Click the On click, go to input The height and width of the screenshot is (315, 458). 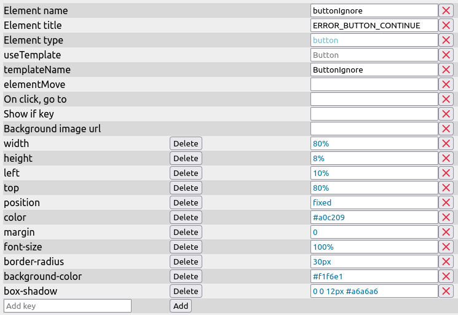tap(374, 99)
